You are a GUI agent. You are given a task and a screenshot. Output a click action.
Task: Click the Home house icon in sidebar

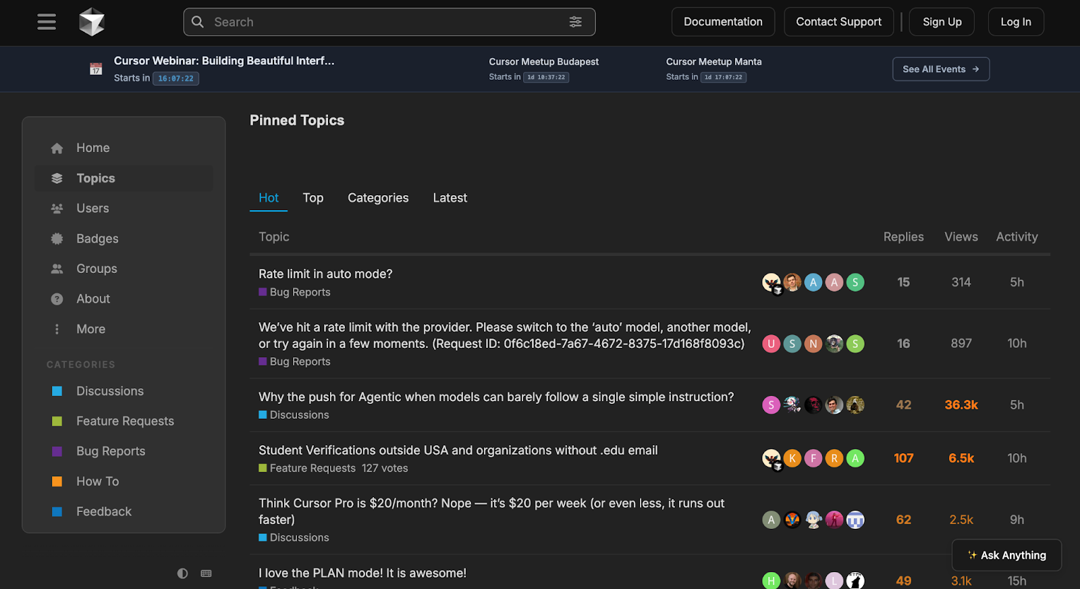57,148
